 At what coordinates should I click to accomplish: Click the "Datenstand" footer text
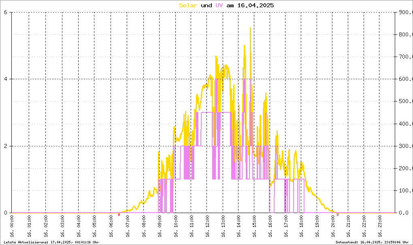[372, 242]
